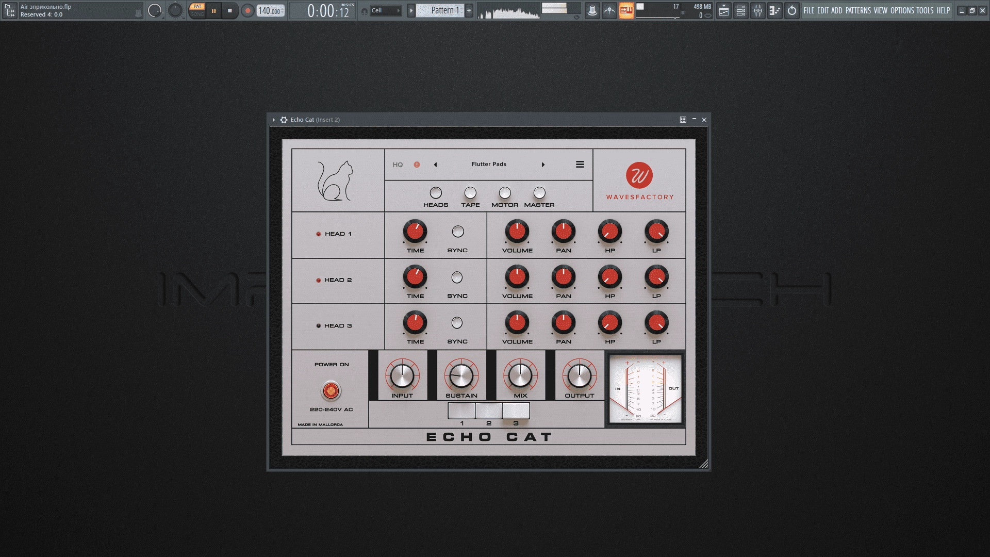This screenshot has width=990, height=557.
Task: Open the Cell snap dropdown
Action: point(385,10)
